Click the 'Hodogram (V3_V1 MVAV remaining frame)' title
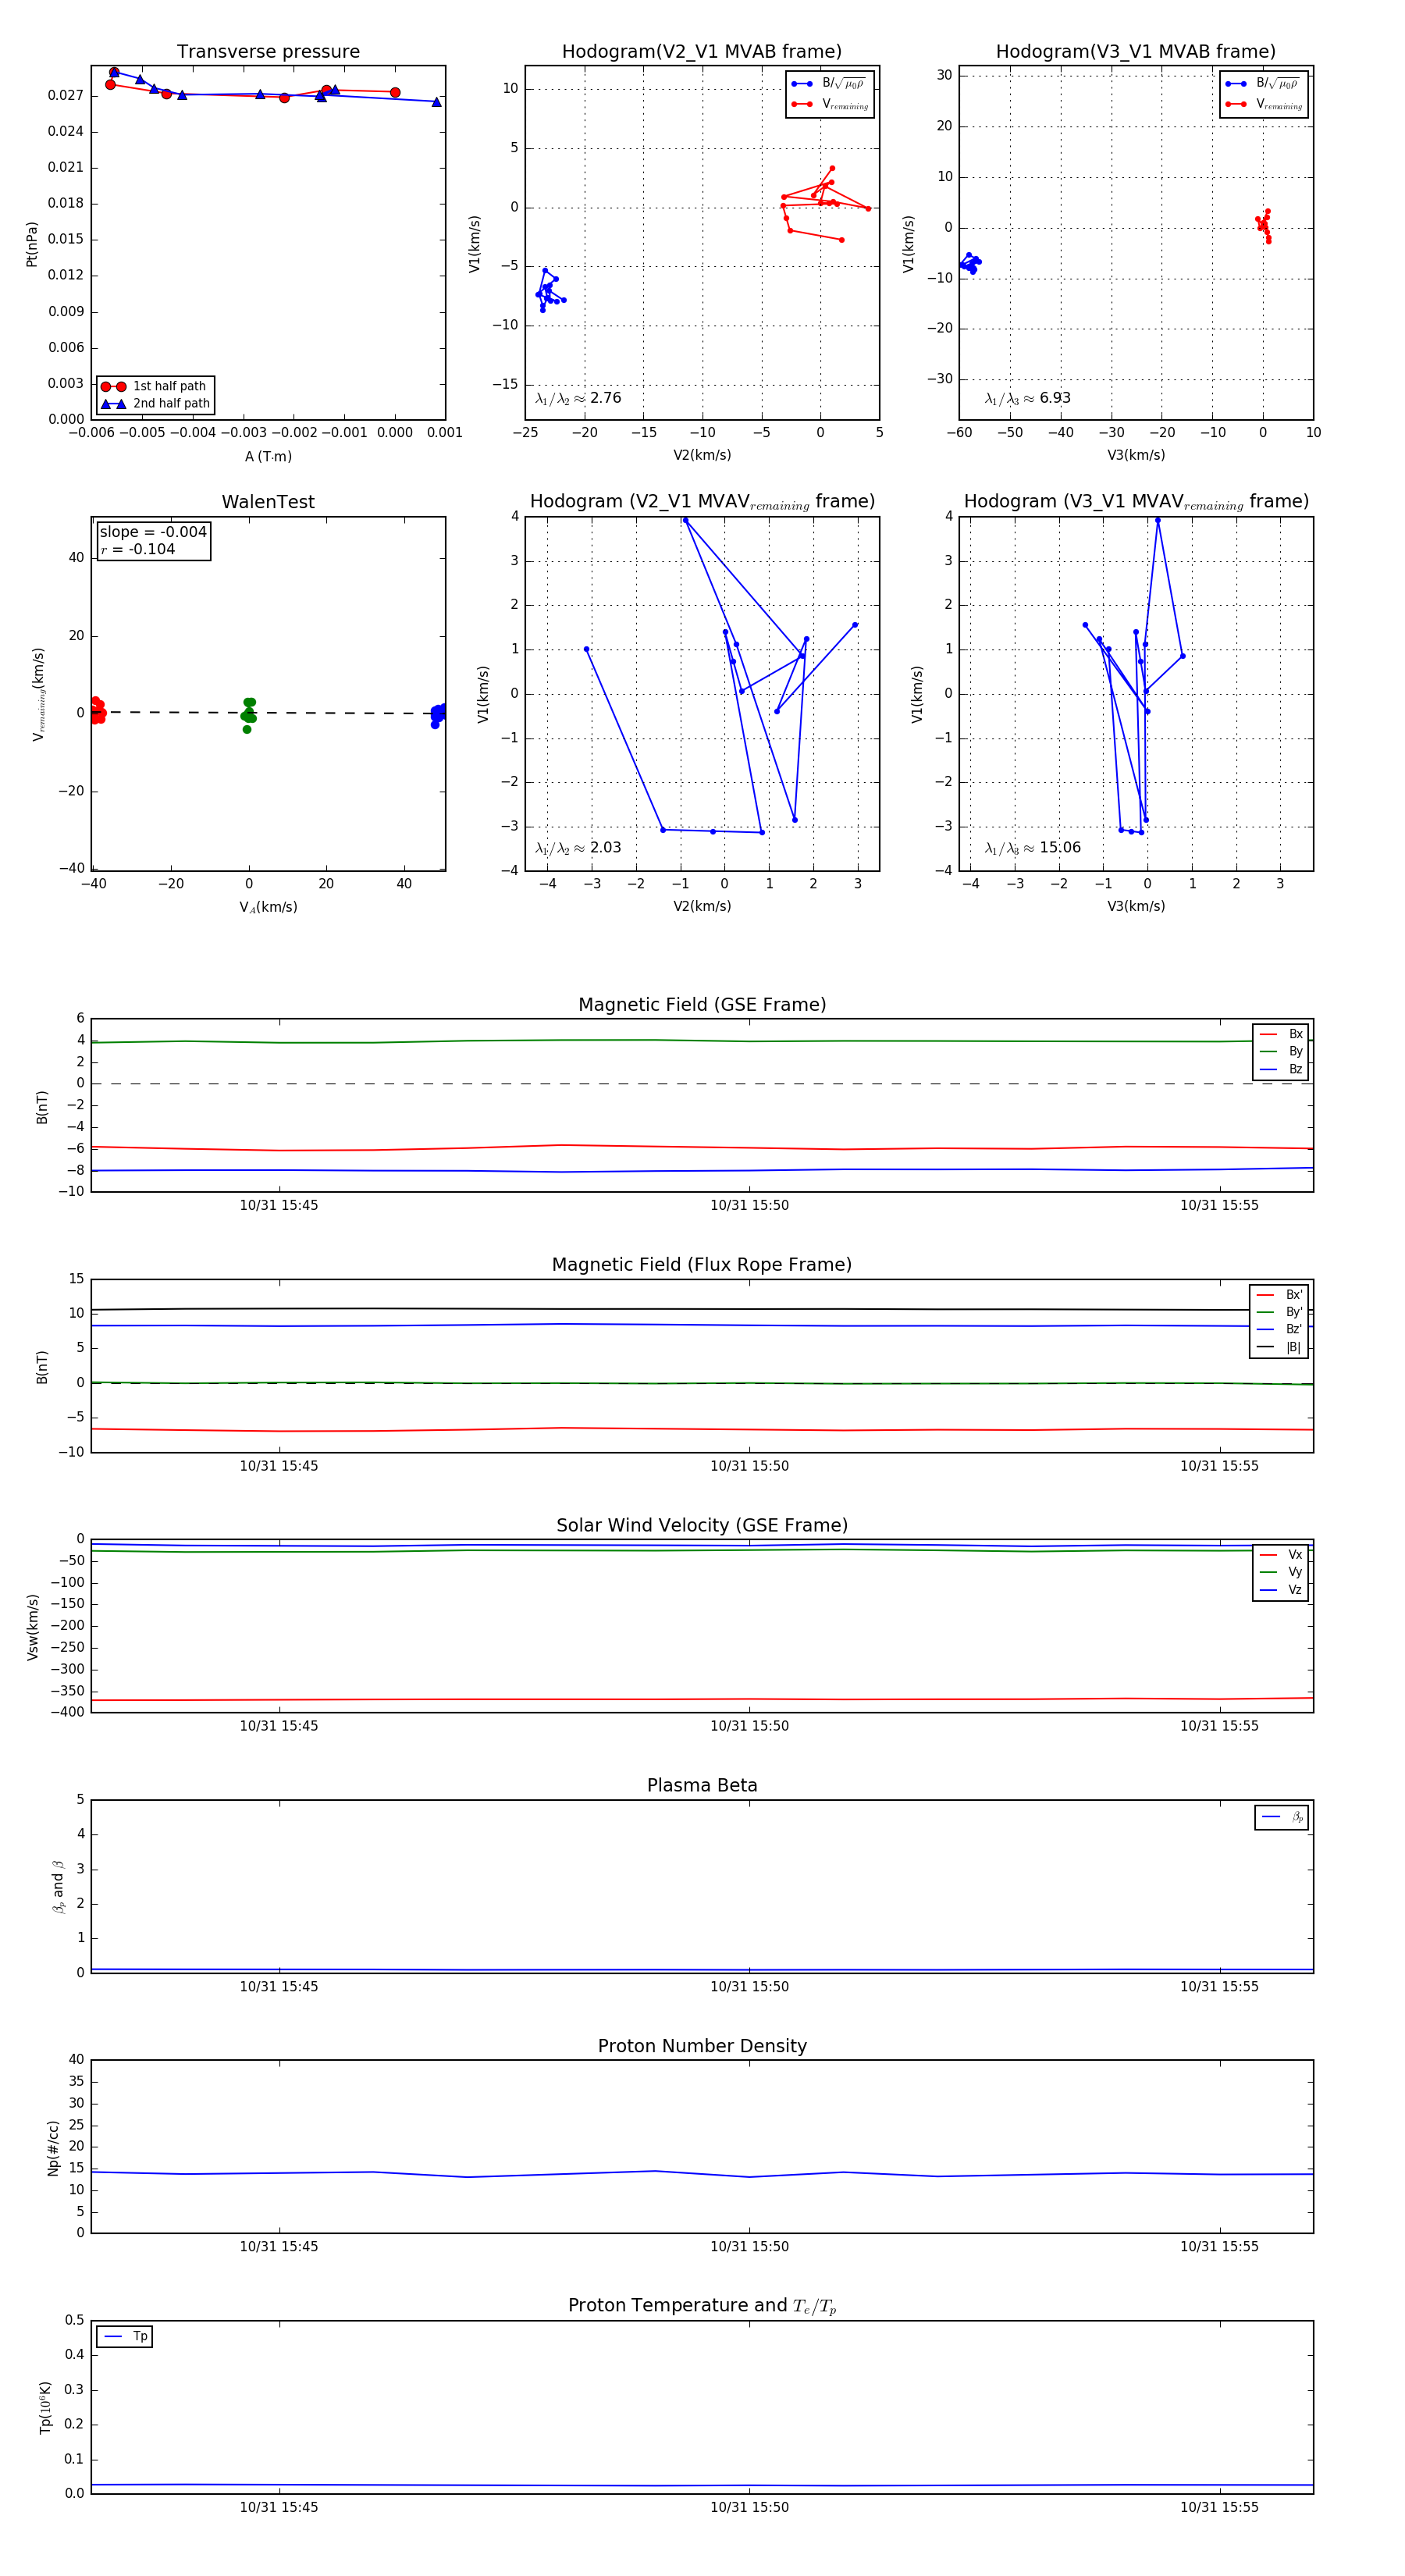This screenshot has height=2576, width=1405. (1136, 502)
